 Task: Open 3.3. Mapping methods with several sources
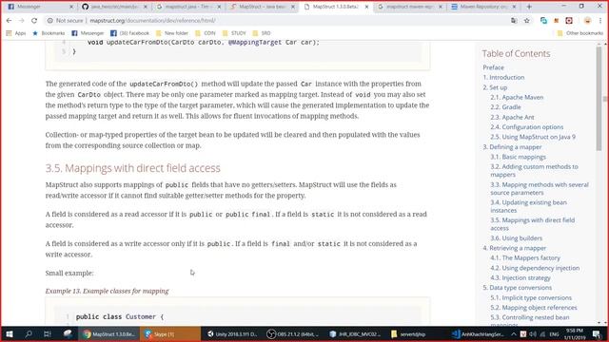click(540, 188)
